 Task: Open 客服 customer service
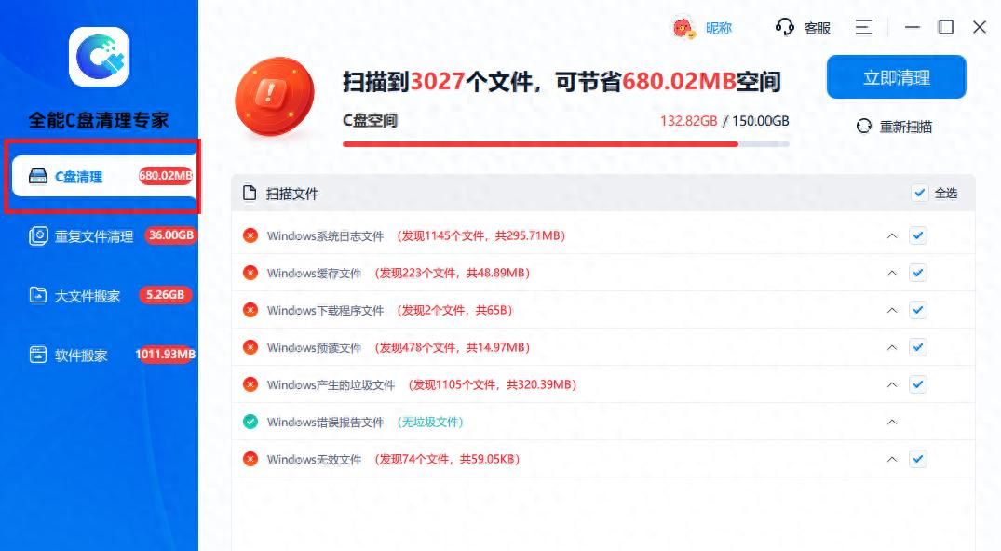coord(818,28)
